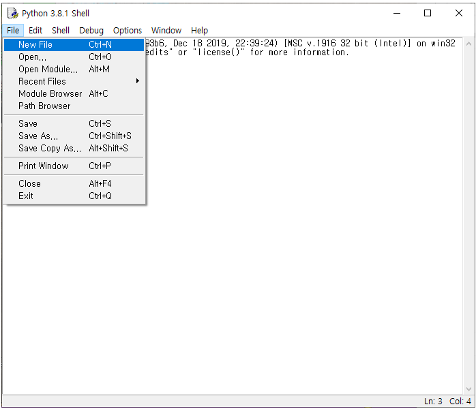
Task: Open the Shell menu
Action: pos(61,31)
